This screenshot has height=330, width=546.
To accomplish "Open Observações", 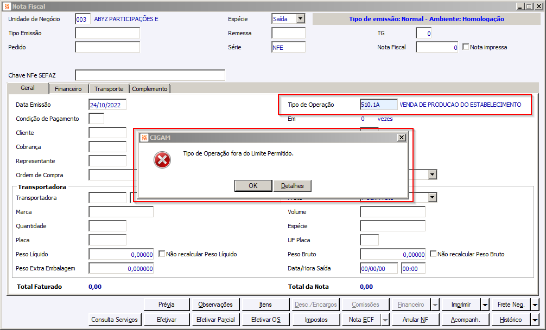I will point(215,305).
